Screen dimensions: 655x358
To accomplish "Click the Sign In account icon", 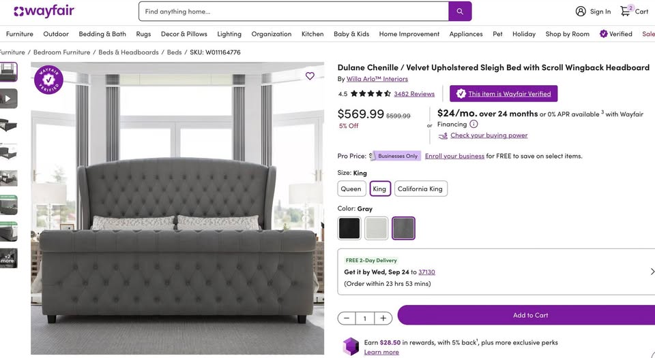I will [581, 11].
